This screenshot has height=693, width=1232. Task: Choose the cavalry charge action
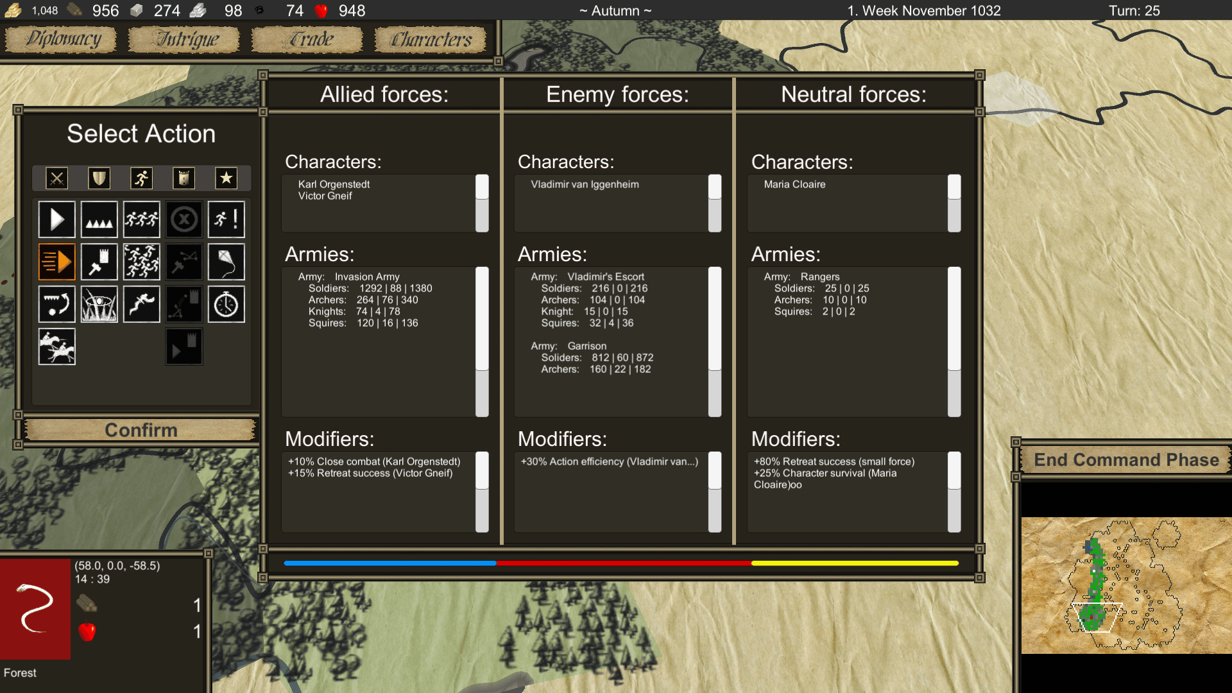56,347
